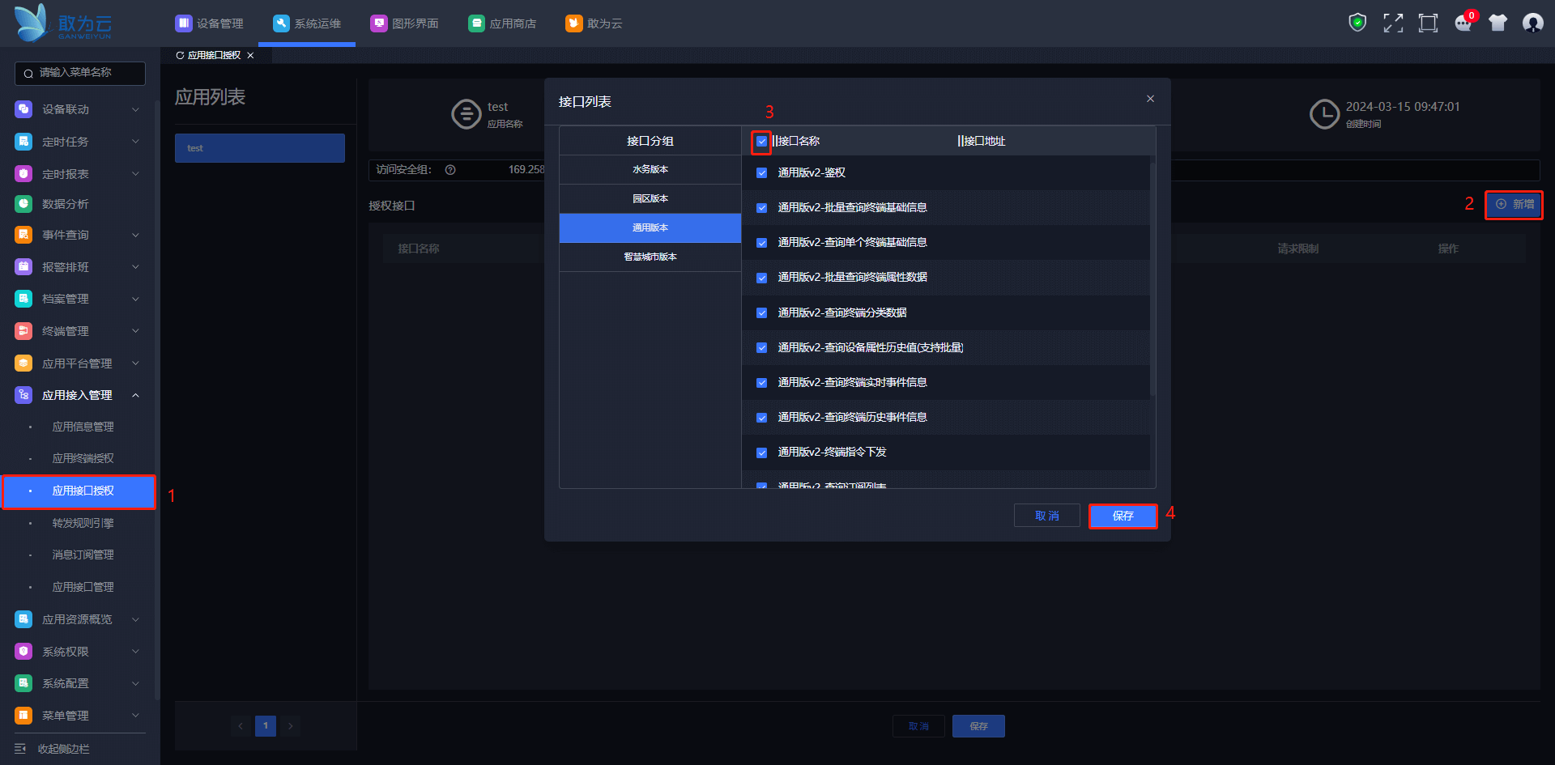Uncheck 通用版v2-查询单个终端基础信息 checkbox

761,243
